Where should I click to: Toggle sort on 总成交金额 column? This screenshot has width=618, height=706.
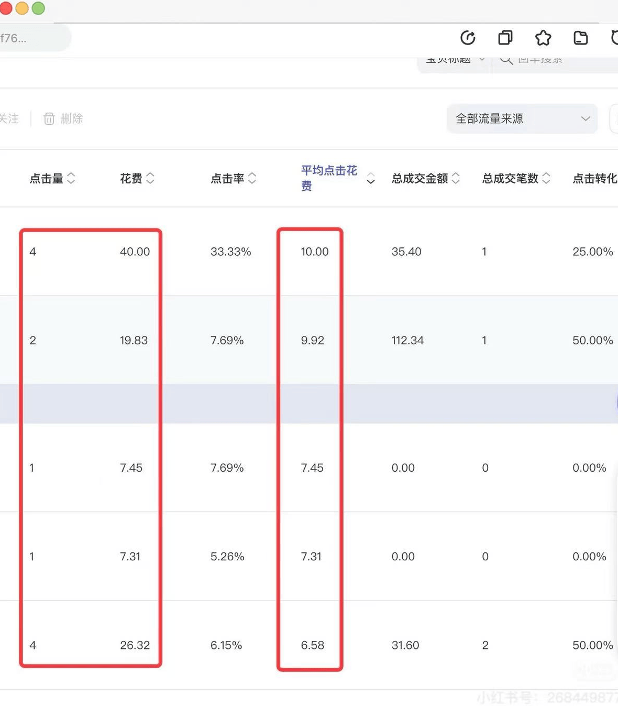pyautogui.click(x=456, y=178)
